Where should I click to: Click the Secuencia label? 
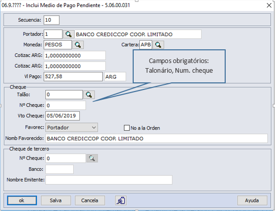coord(29,20)
